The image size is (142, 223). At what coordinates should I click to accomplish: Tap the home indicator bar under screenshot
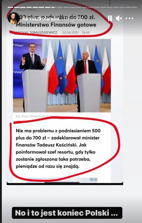click(x=62, y=182)
